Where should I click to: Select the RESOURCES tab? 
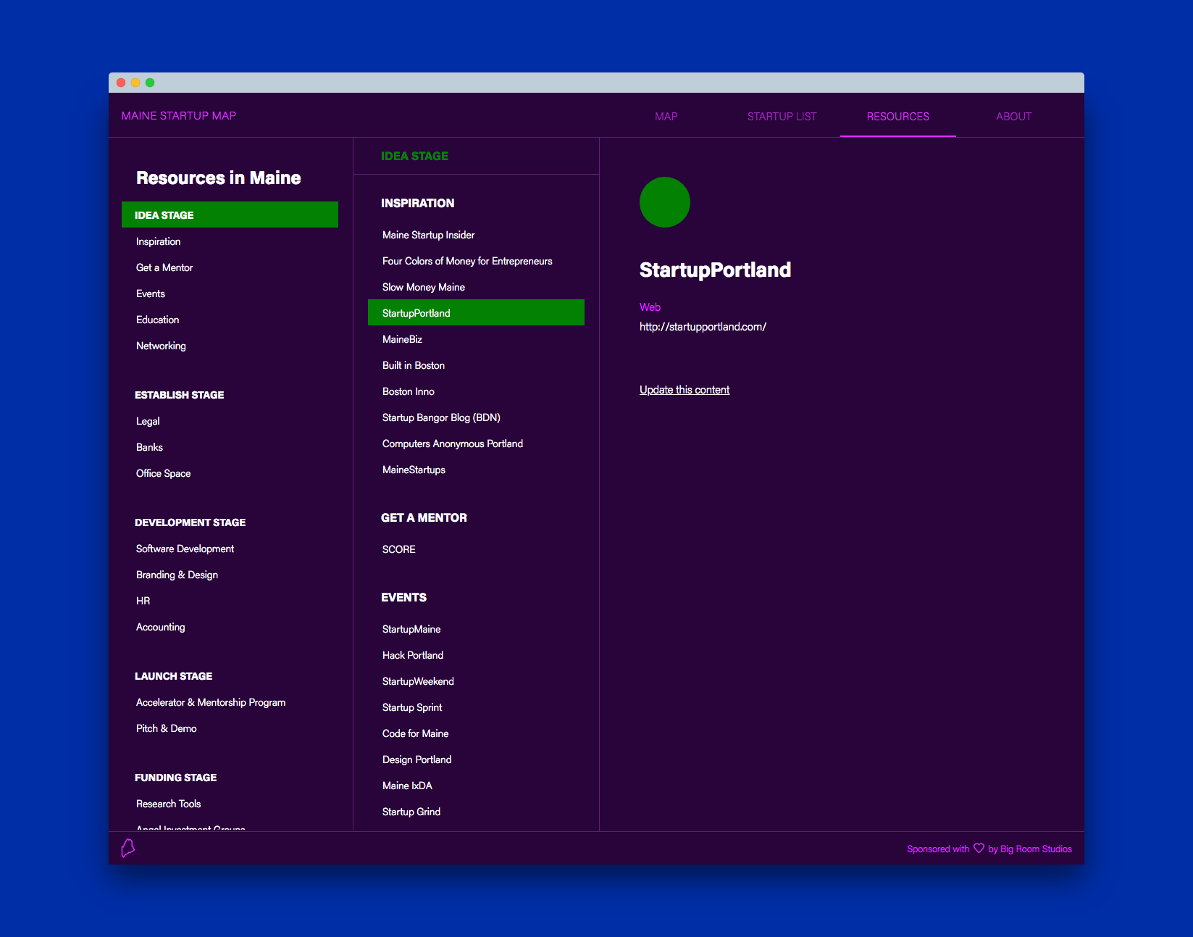(x=898, y=116)
